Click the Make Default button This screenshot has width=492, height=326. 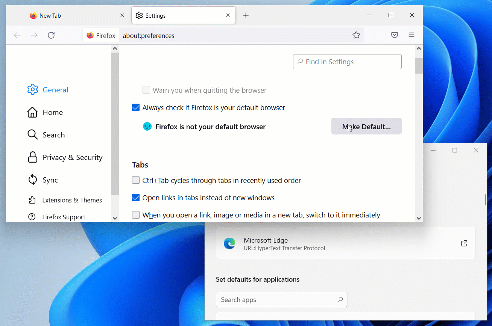tap(366, 126)
